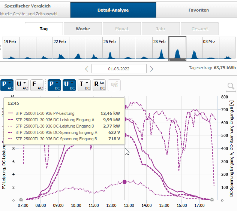Screen dimensions: 237x211
Task: Select the Jahr period tab
Action: pyautogui.click(x=161, y=29)
